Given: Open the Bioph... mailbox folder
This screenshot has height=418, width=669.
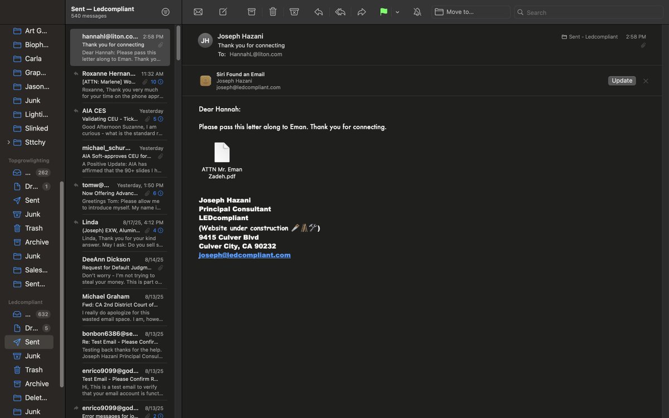Looking at the screenshot, I should click(x=31, y=45).
